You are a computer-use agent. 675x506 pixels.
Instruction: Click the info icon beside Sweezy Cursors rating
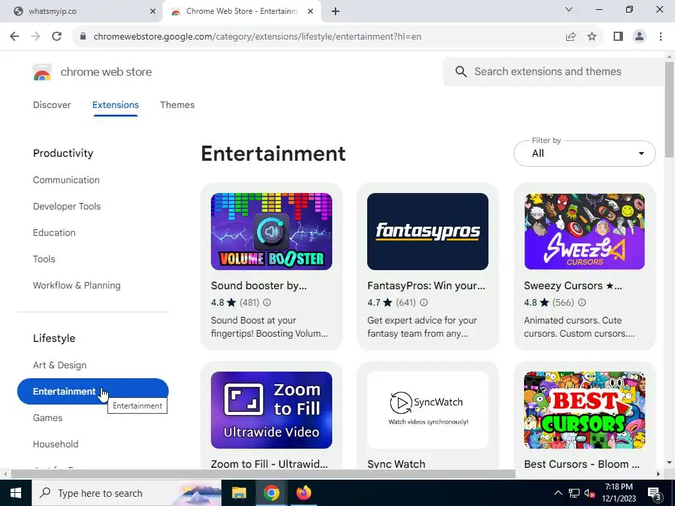tap(581, 302)
